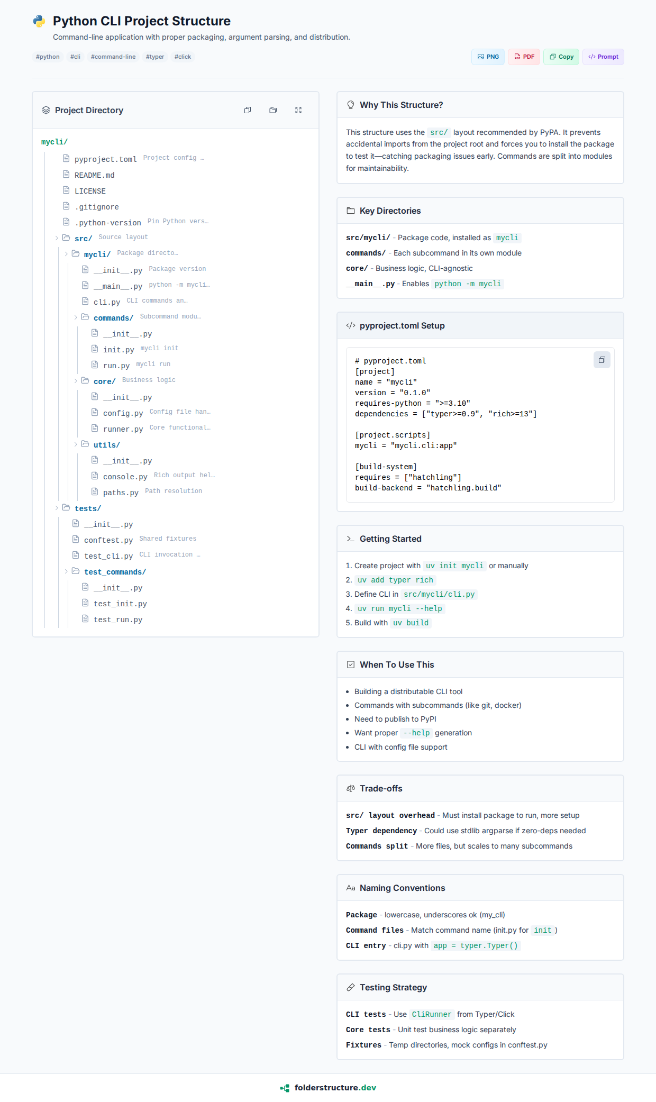The image size is (656, 1102).
Task: Click the #command-line tag
Action: pyautogui.click(x=113, y=57)
